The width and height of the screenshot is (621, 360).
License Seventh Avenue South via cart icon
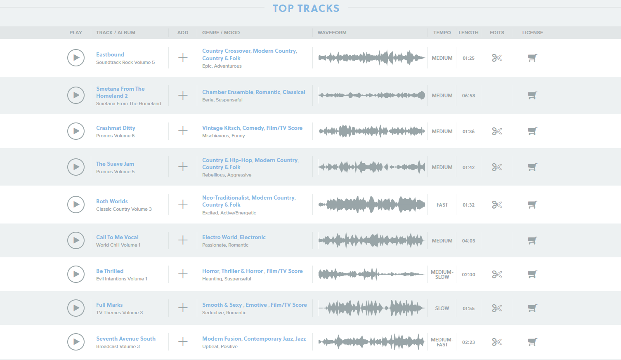532,342
